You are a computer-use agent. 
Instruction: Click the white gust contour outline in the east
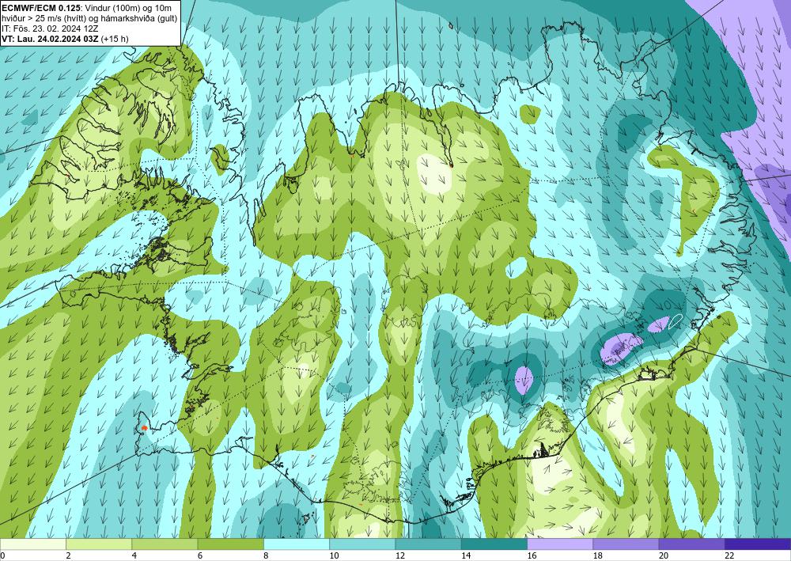(675, 321)
